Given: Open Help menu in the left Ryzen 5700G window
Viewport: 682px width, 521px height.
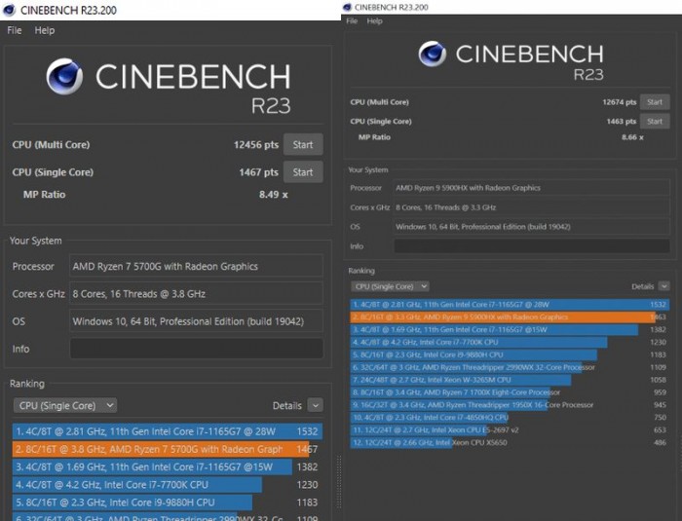Looking at the screenshot, I should pyautogui.click(x=45, y=30).
